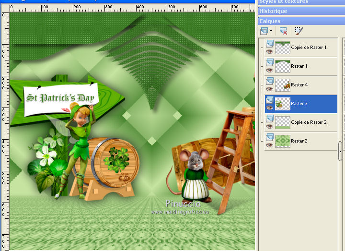This screenshot has width=345, height=251.
Task: Toggle visibility eye of Raster 3 layer
Action: pos(269,108)
